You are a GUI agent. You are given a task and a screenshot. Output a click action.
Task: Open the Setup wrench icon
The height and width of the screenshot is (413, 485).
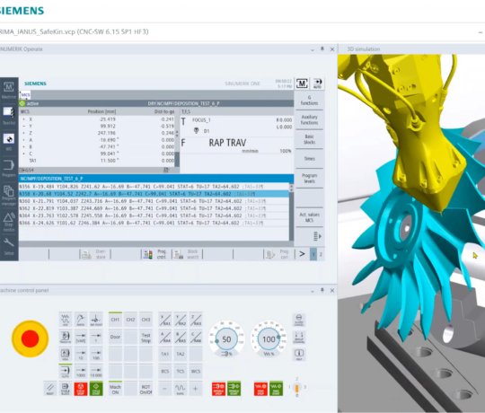point(9,246)
